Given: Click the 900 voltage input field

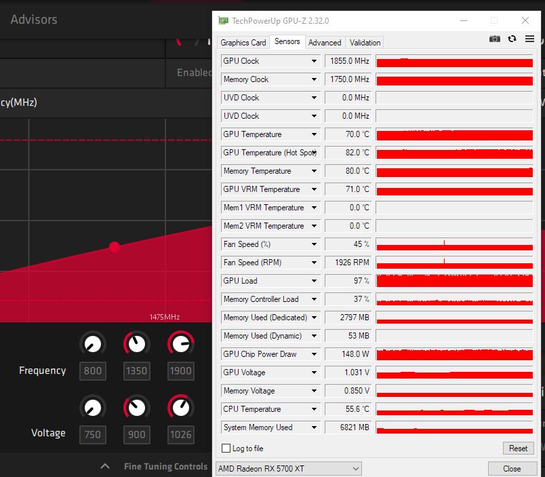Looking at the screenshot, I should [x=137, y=434].
